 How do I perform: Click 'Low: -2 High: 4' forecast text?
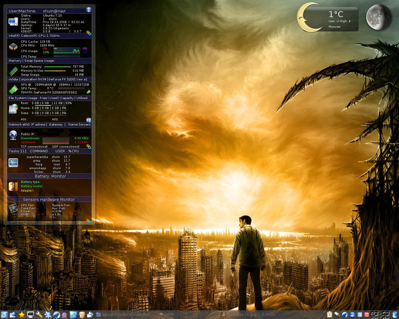[x=339, y=21]
